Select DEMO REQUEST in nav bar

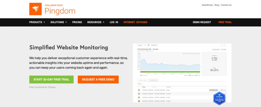pyautogui.click(x=202, y=22)
